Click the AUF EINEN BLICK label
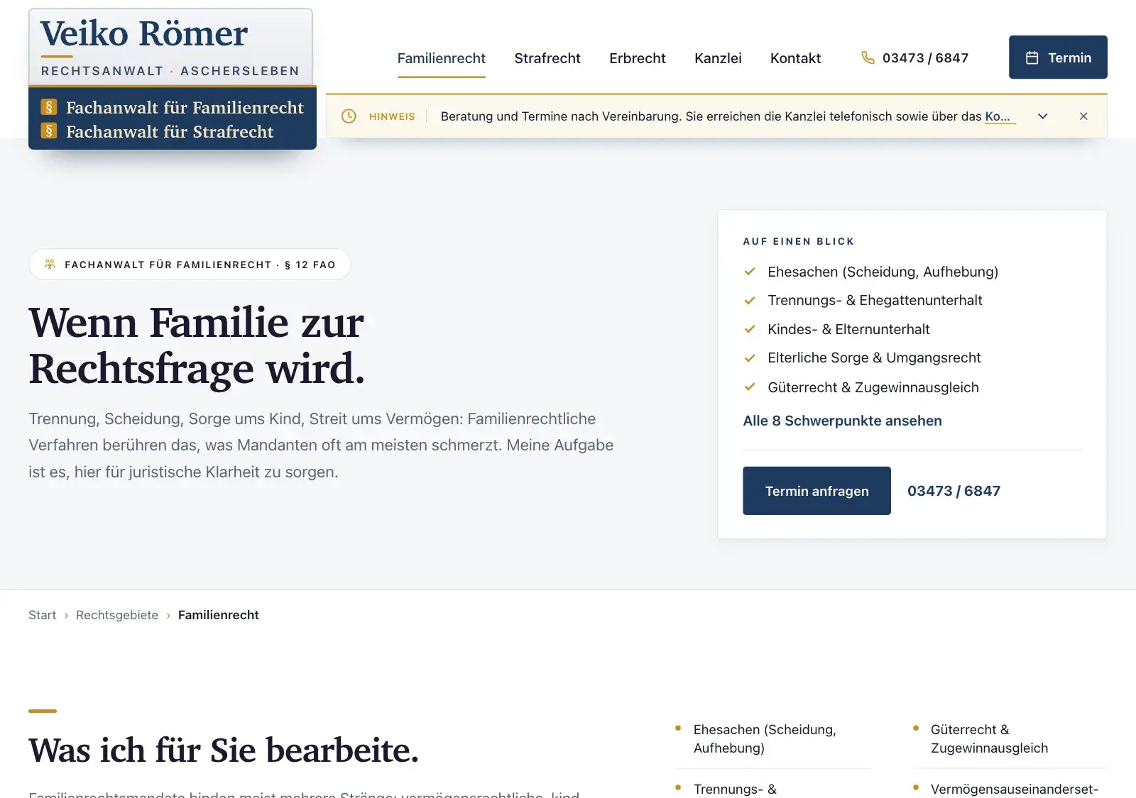Viewport: 1136px width, 798px height. (799, 241)
